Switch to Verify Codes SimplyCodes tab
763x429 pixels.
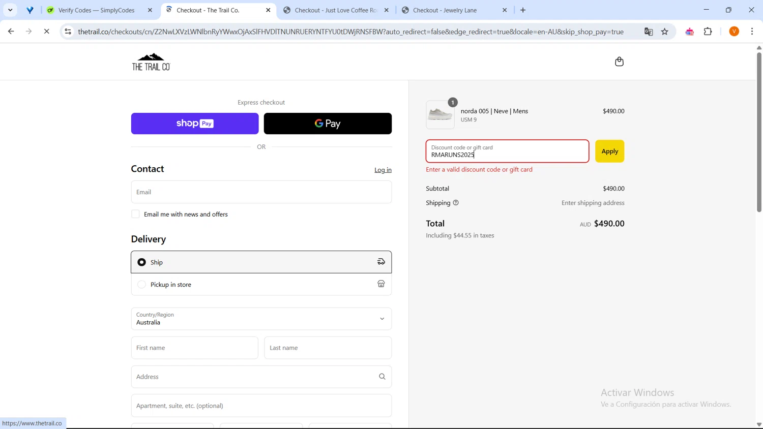97,10
